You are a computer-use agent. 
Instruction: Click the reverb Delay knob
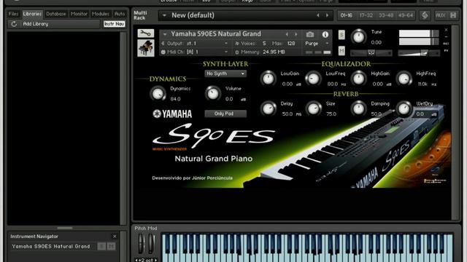click(x=268, y=108)
